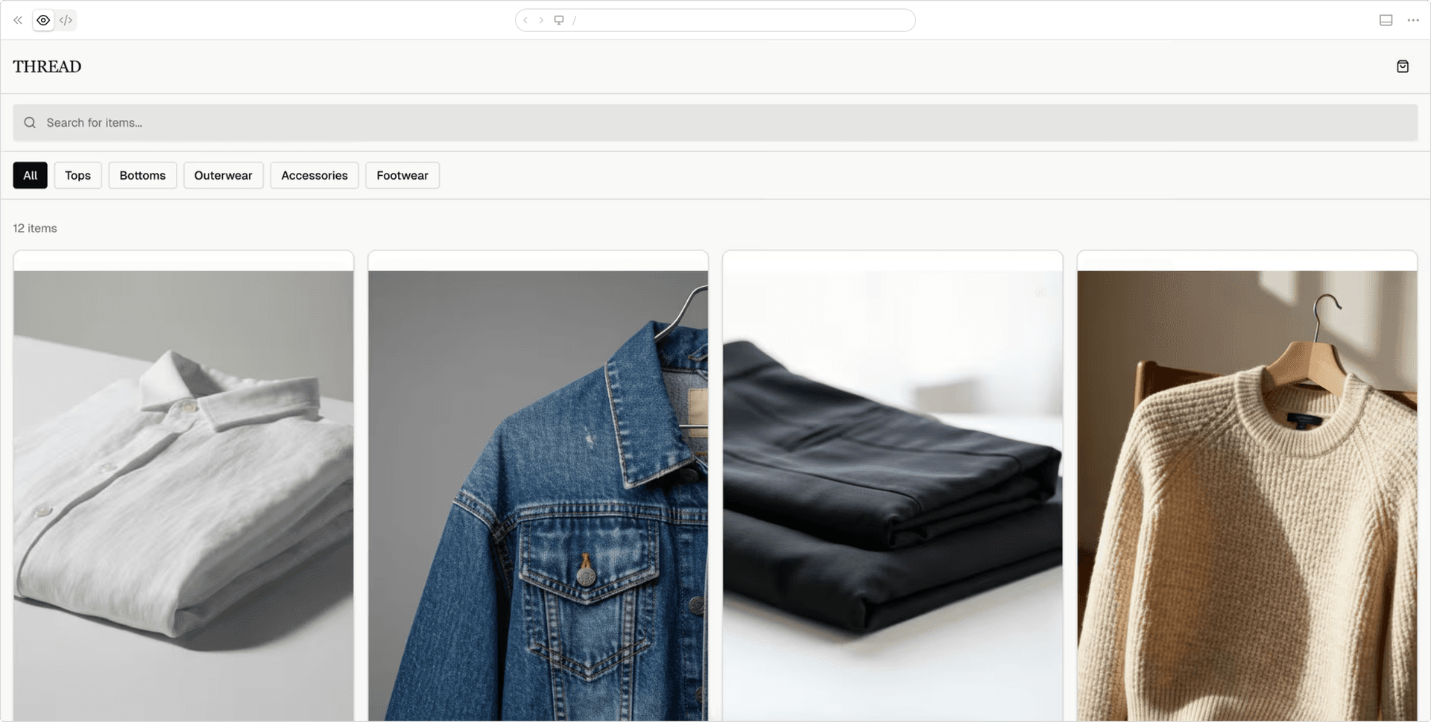Collapse the left sidebar with double chevron

(18, 20)
